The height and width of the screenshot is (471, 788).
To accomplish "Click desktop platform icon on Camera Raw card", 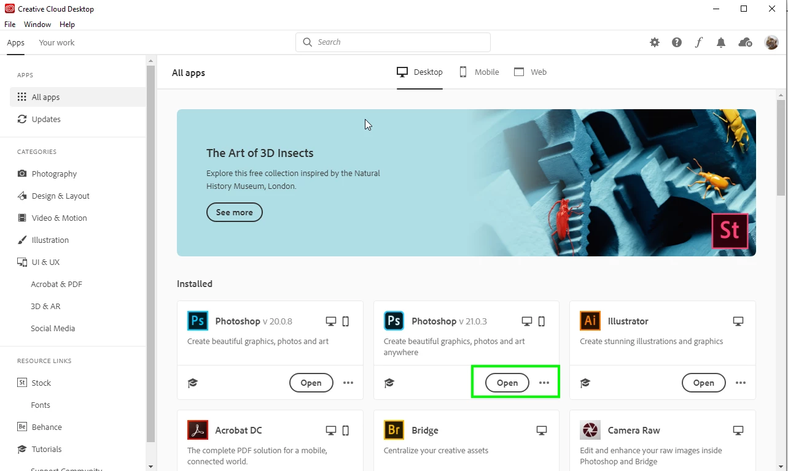I will click(738, 431).
